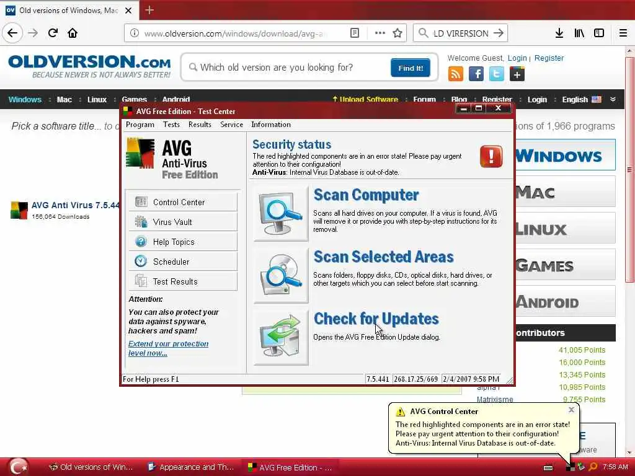This screenshot has height=476, width=635.
Task: Open AVG Anti Virus 7.5.44 download link
Action: pos(76,205)
